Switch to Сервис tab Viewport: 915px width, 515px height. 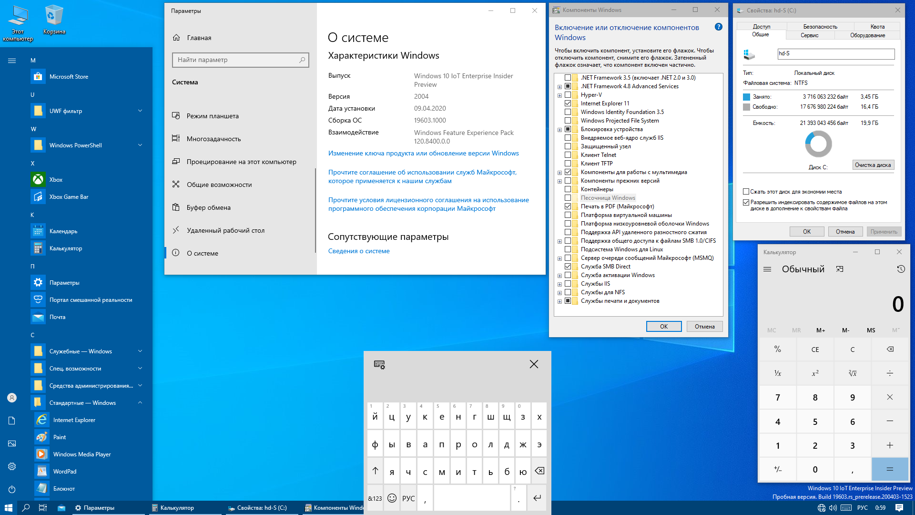tap(809, 35)
